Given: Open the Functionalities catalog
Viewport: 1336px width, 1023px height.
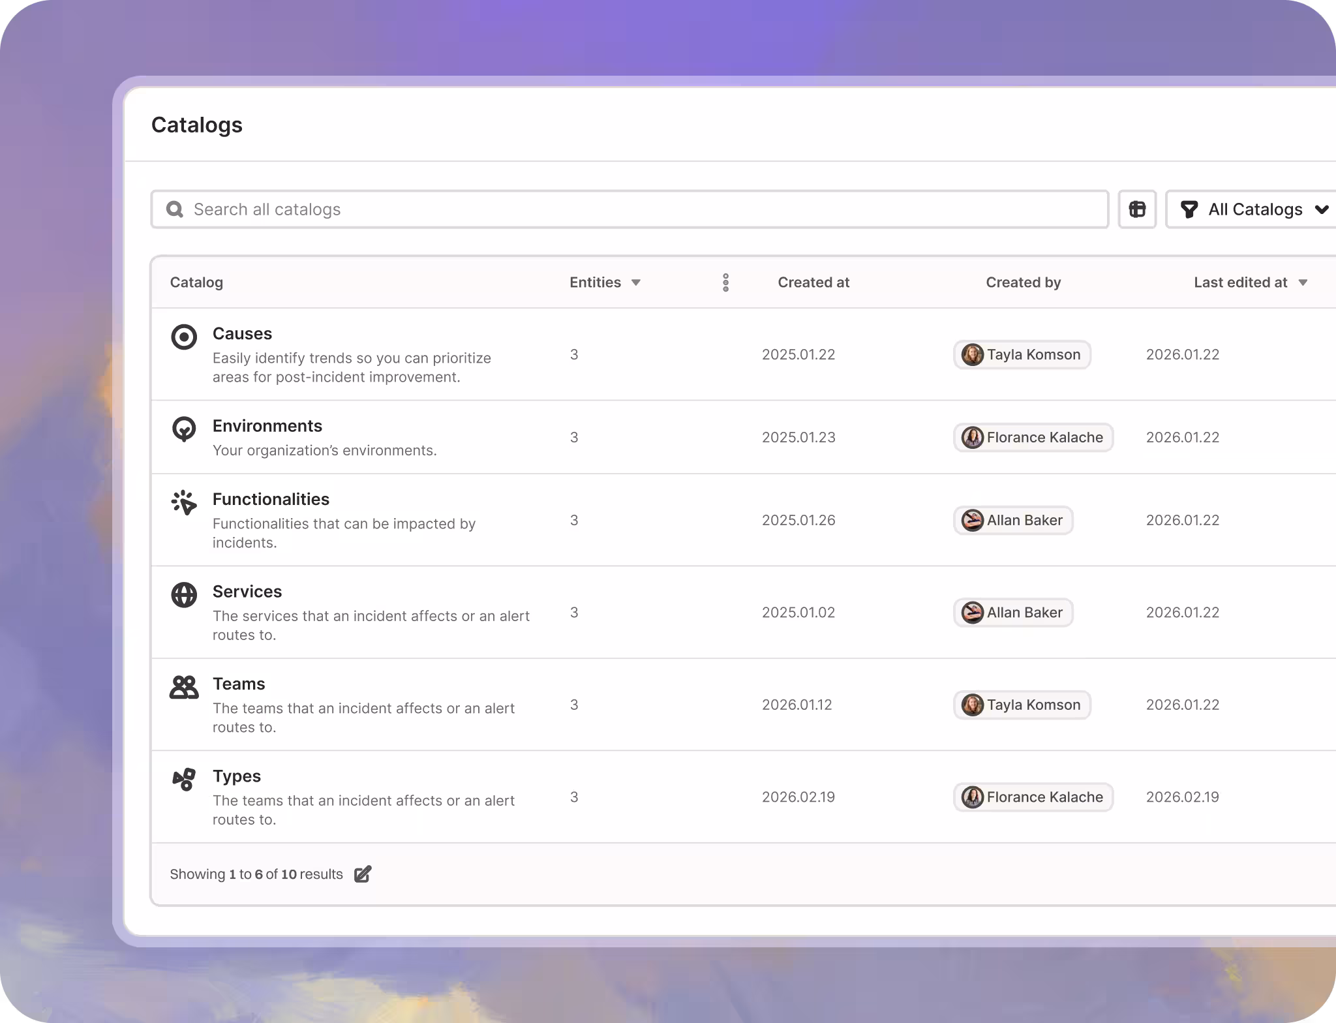Looking at the screenshot, I should (x=271, y=499).
